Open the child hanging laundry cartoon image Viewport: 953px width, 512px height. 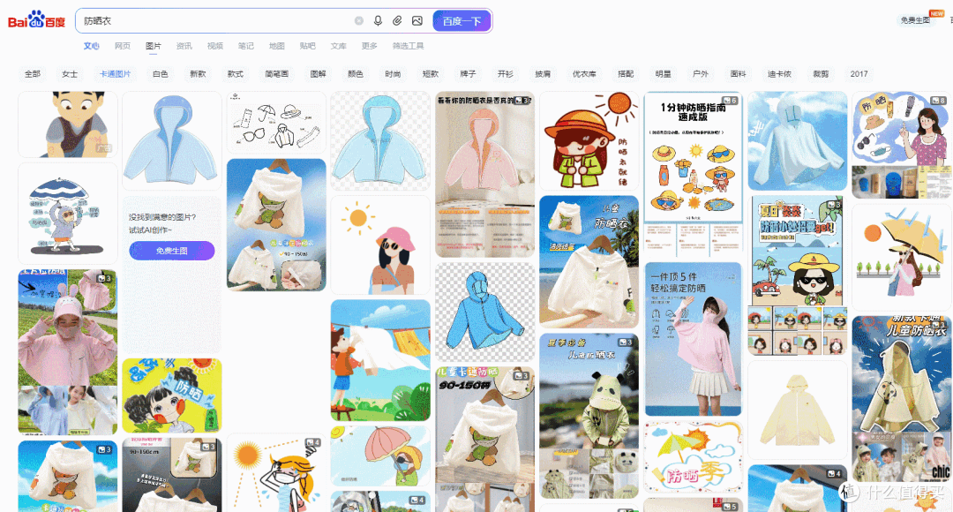pos(380,360)
